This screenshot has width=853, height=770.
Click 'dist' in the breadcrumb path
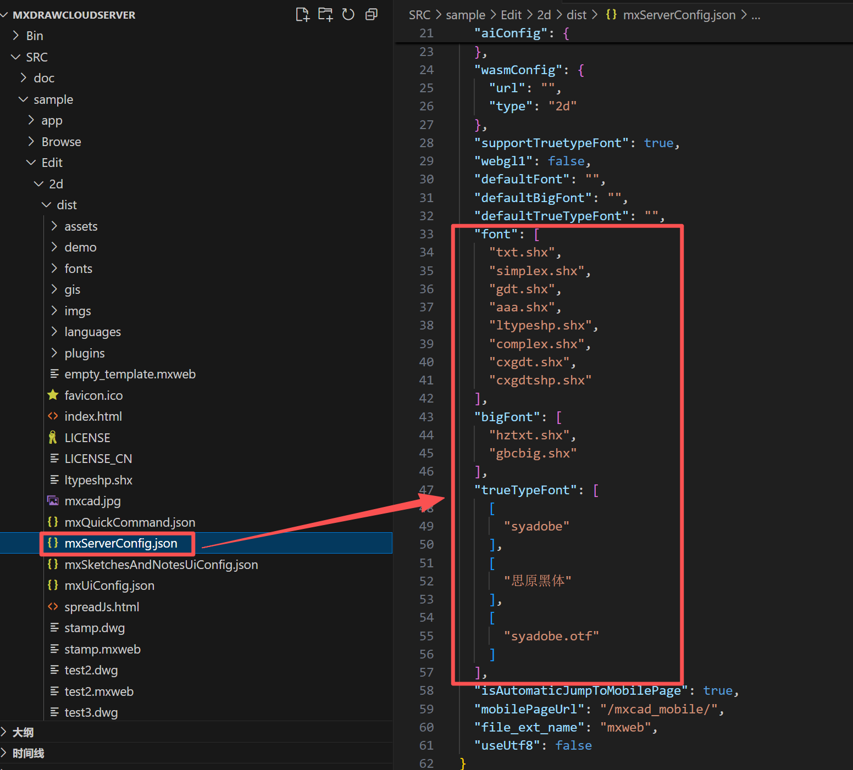[577, 15]
